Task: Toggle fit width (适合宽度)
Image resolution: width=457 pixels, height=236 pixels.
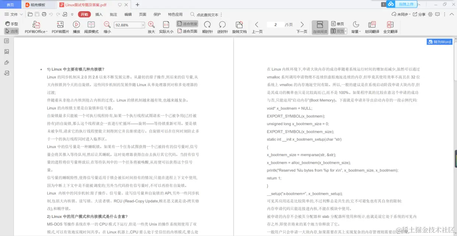Action: point(187,24)
